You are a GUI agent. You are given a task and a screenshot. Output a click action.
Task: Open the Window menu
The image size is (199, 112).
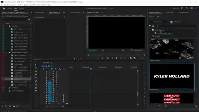click(x=44, y=5)
